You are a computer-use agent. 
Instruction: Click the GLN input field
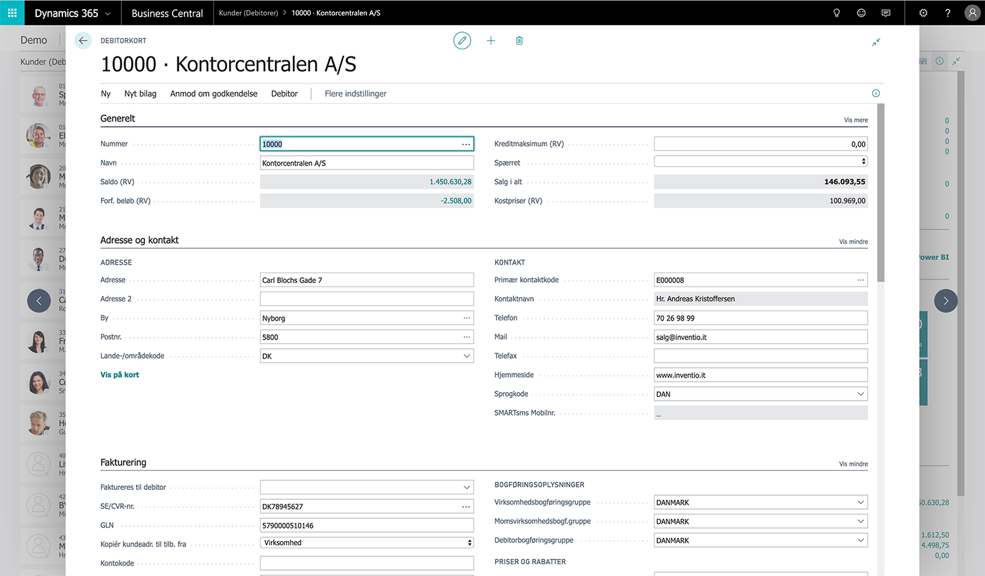click(x=367, y=525)
